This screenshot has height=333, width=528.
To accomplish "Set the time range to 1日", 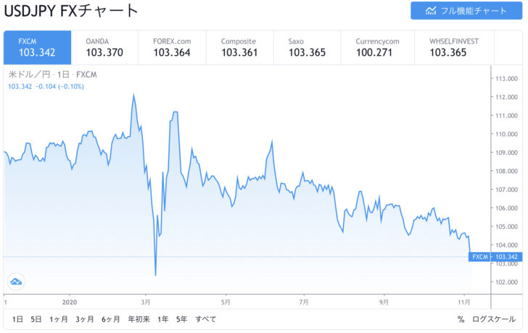I will pyautogui.click(x=18, y=319).
